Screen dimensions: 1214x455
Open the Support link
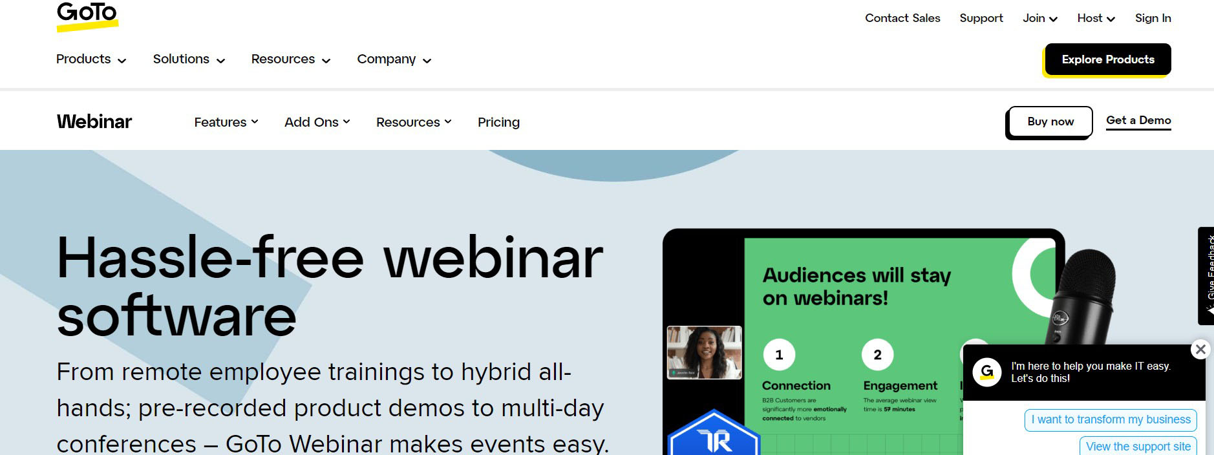981,18
